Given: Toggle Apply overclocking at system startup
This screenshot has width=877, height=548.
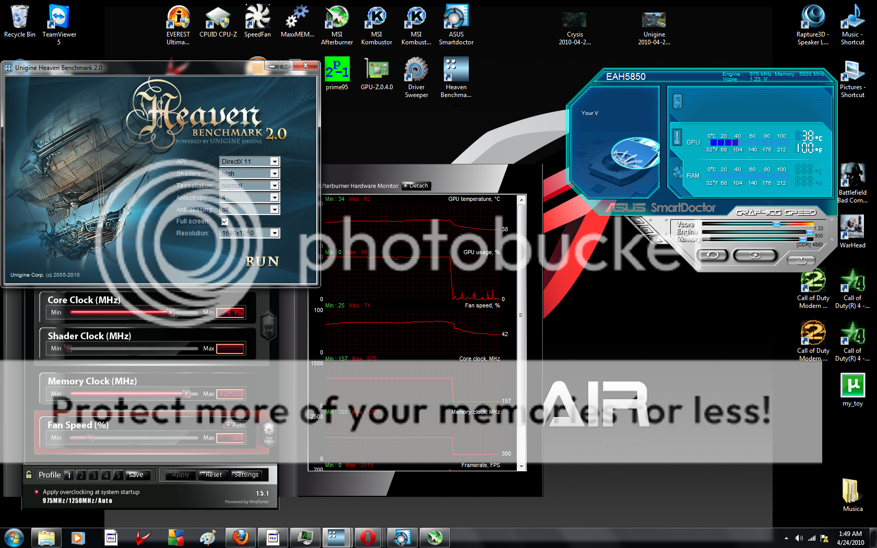Looking at the screenshot, I should (x=37, y=492).
